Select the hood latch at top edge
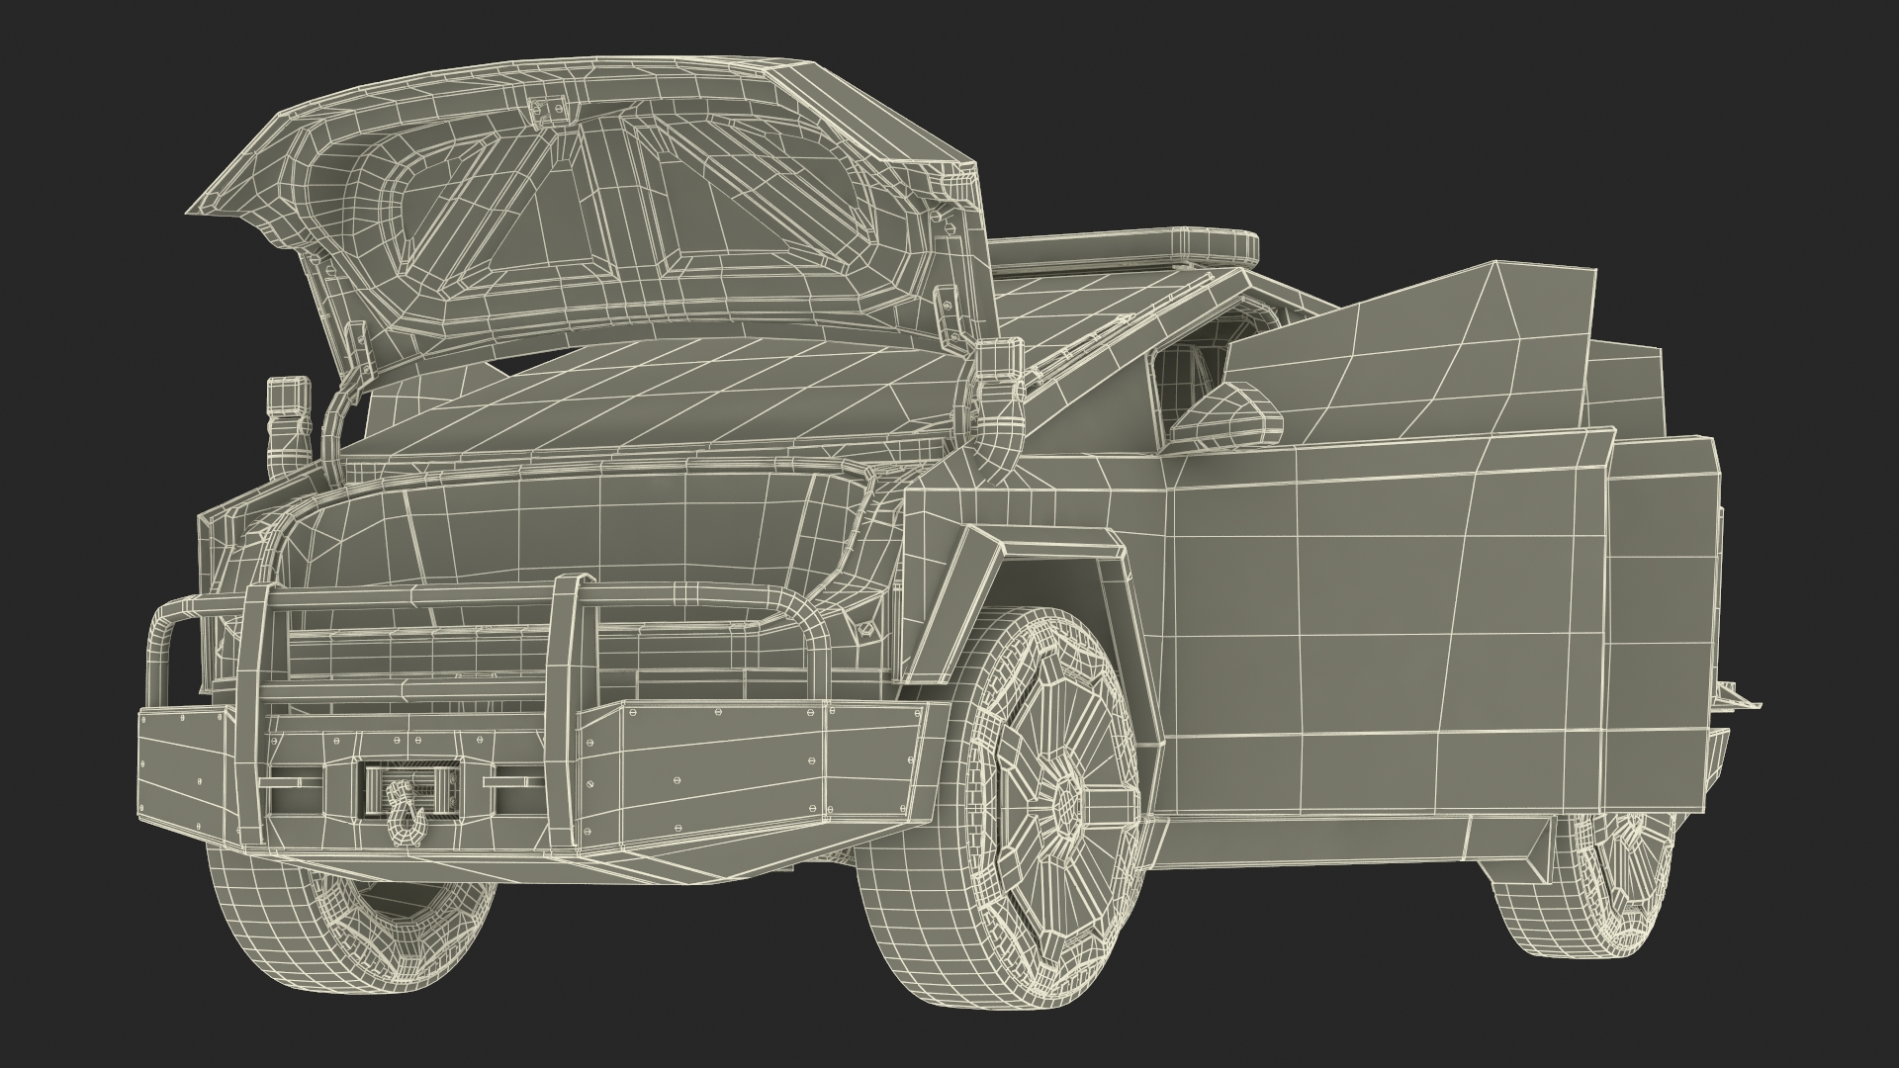The height and width of the screenshot is (1068, 1899). tap(547, 109)
